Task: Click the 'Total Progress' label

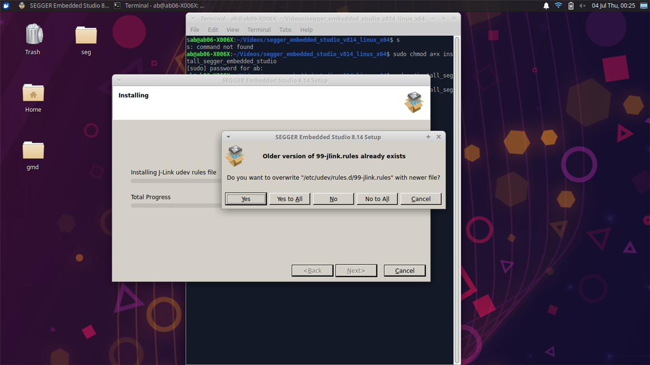Action: [x=151, y=197]
